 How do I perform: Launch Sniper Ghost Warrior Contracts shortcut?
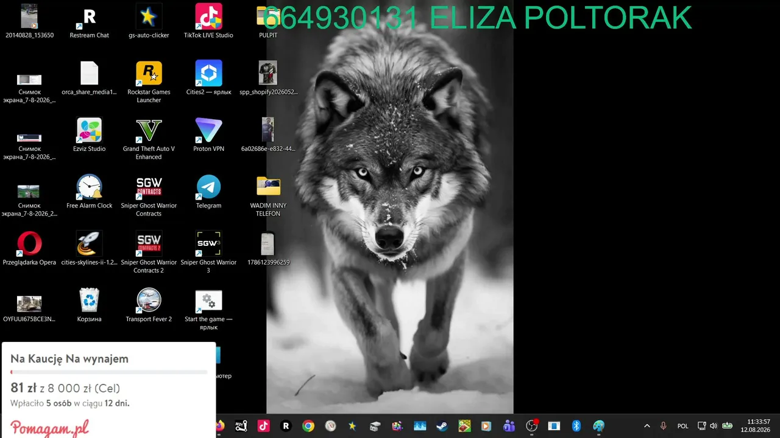[149, 196]
